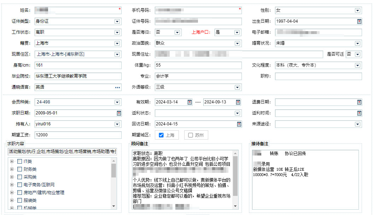Click the 期望工资 field showing 12000
Viewport: 373px width, 215px height.
pyautogui.click(x=78, y=135)
